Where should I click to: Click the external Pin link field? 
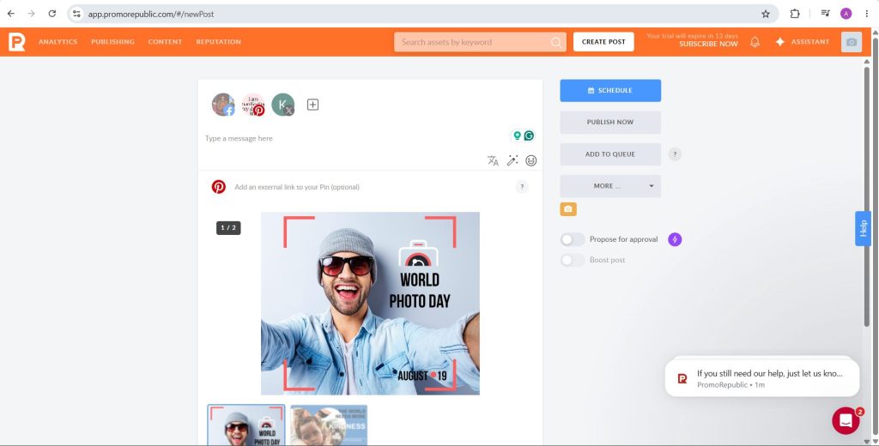370,187
